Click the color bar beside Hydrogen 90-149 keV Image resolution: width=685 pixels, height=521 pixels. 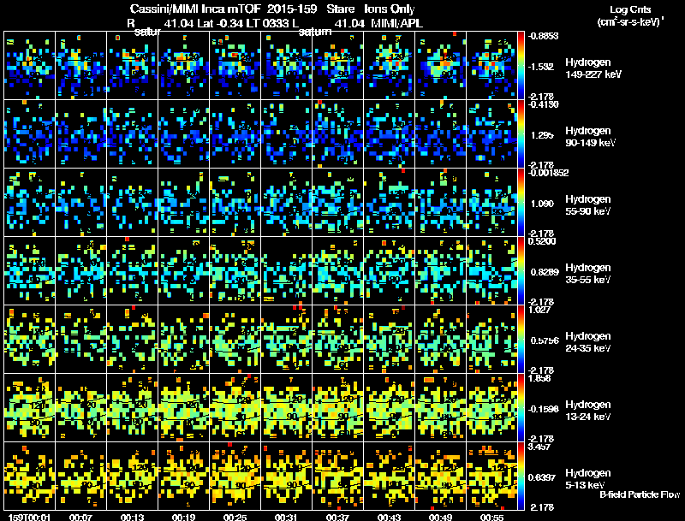tap(521, 134)
